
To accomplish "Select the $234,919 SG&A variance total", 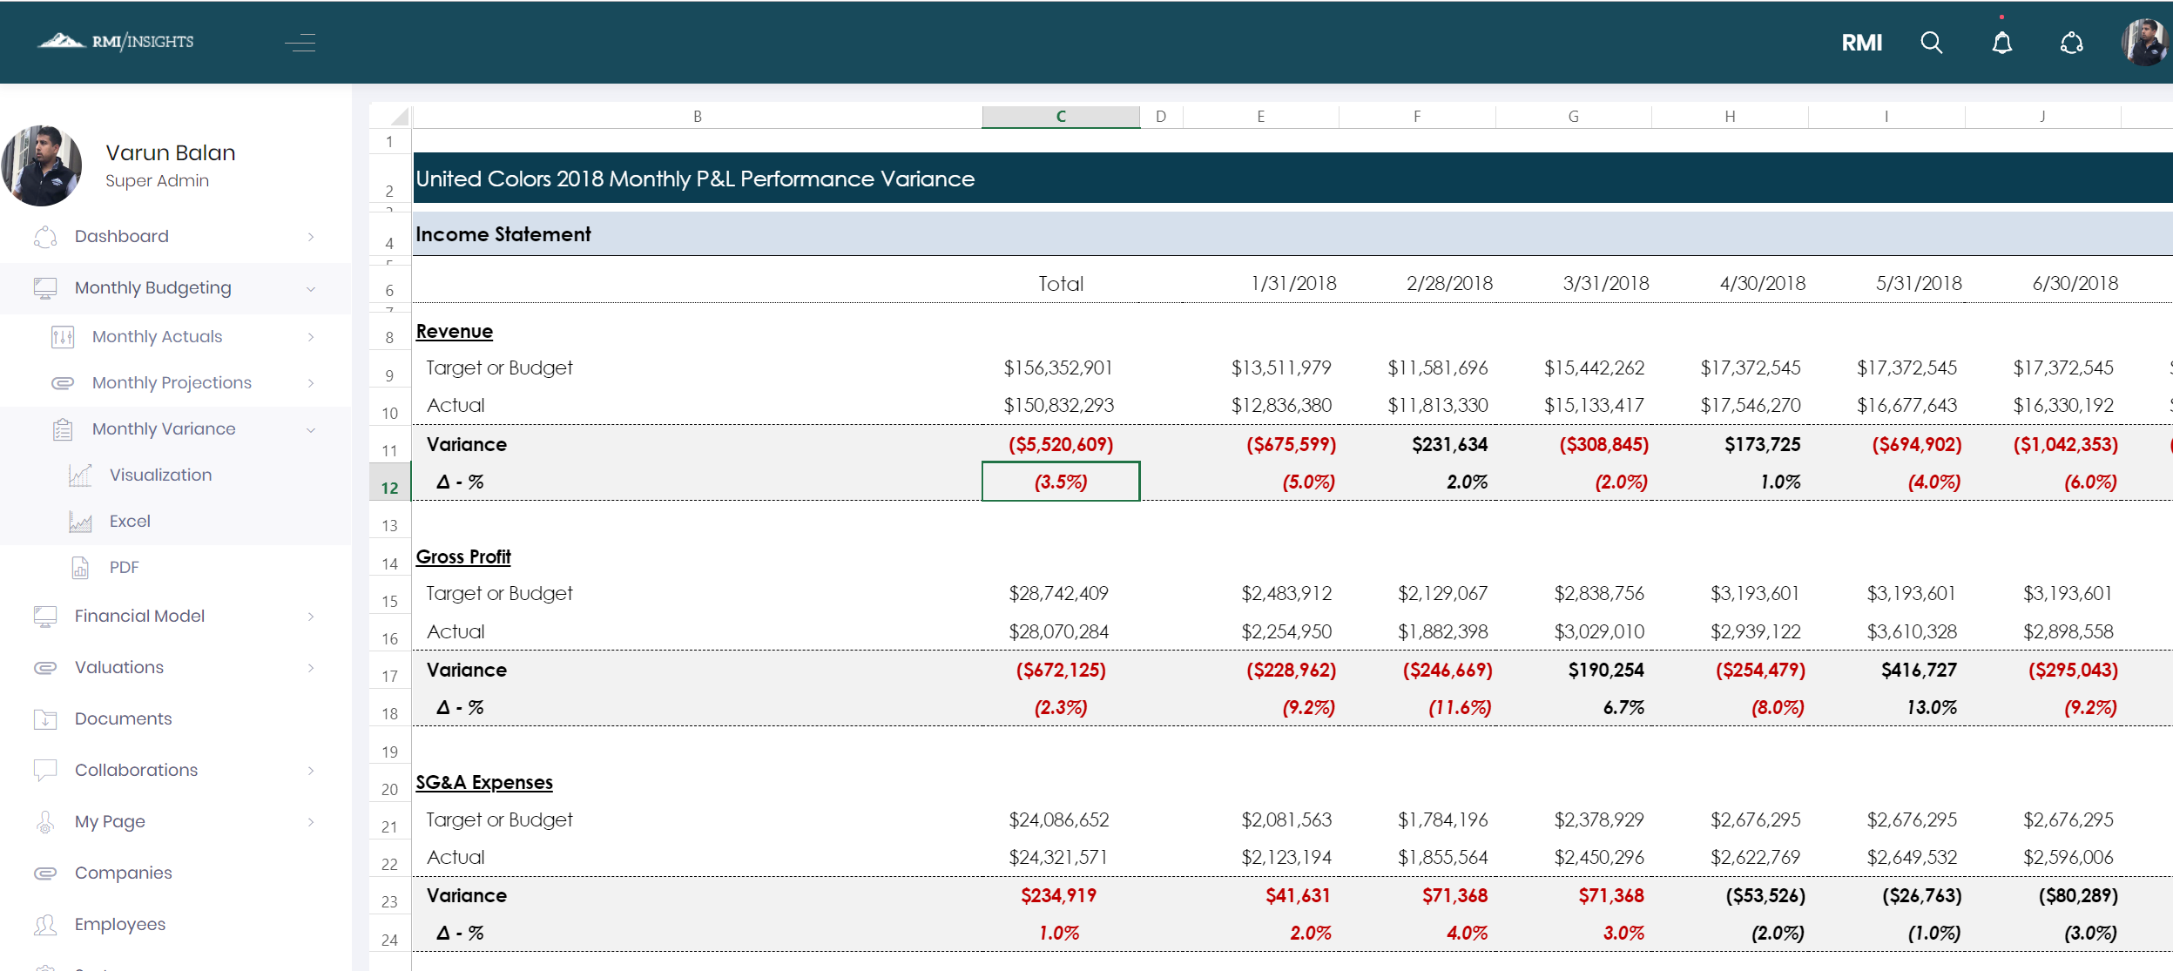I will (x=1058, y=896).
